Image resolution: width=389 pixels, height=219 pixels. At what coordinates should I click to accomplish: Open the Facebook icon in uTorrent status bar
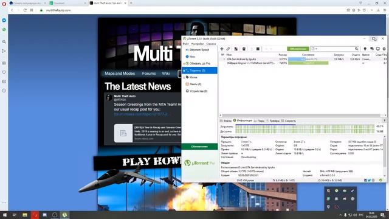[x=365, y=180]
